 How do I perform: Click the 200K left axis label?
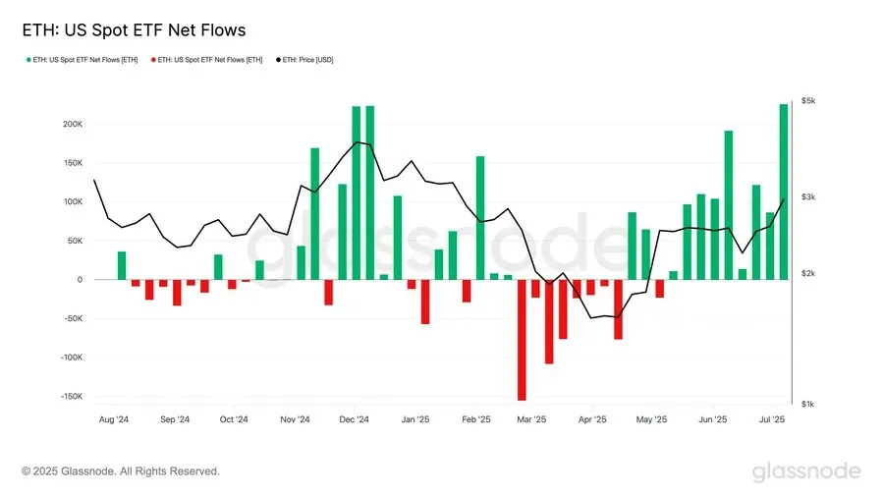pyautogui.click(x=73, y=124)
